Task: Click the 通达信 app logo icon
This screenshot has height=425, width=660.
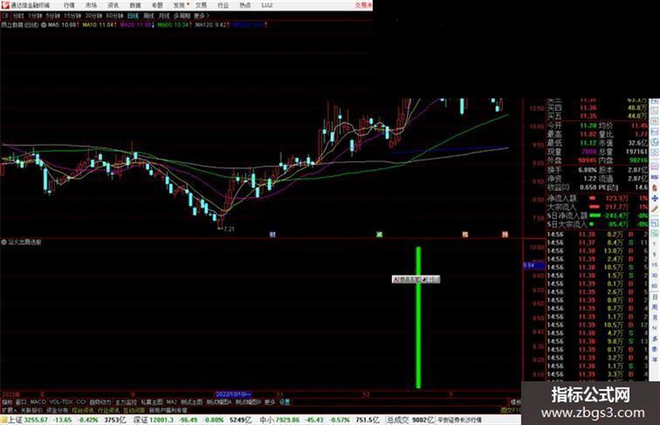Action: 5,5
